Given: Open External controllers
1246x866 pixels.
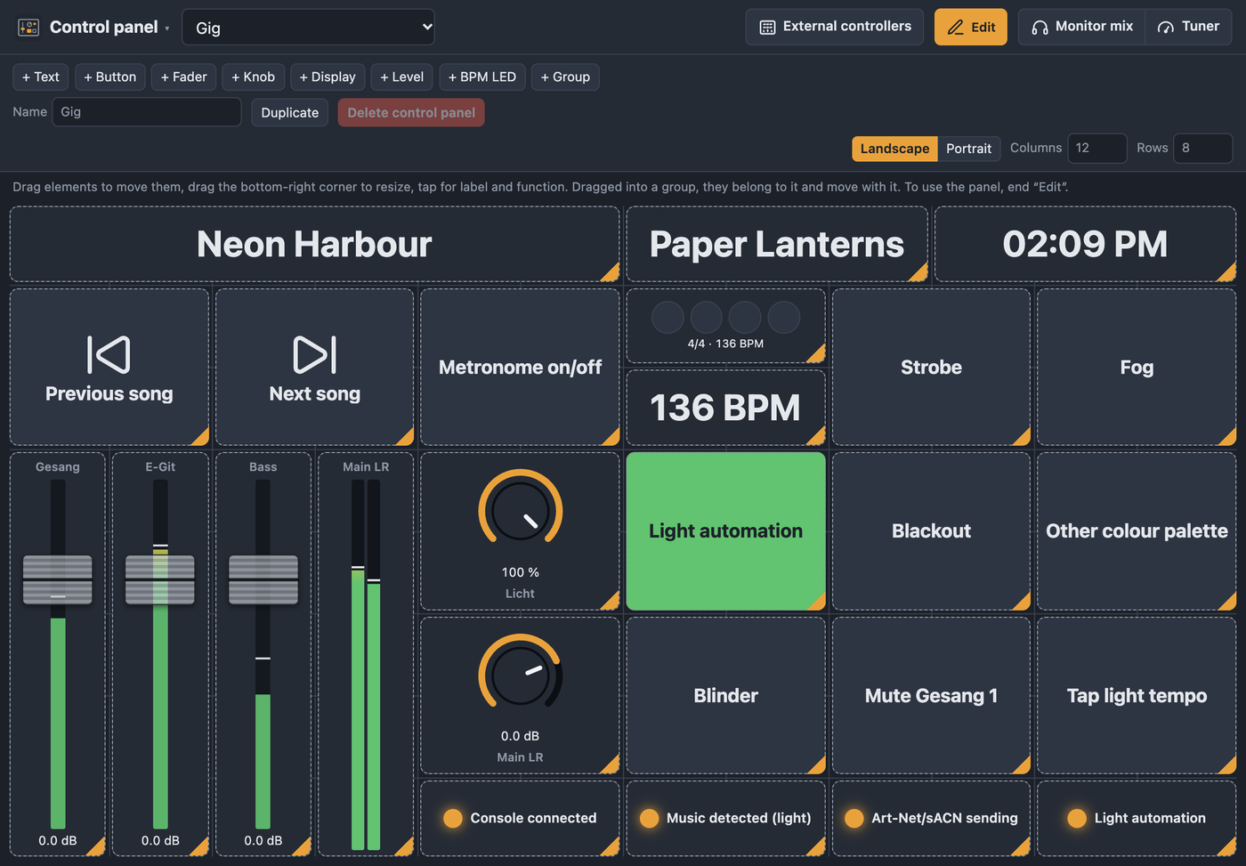Looking at the screenshot, I should [835, 27].
